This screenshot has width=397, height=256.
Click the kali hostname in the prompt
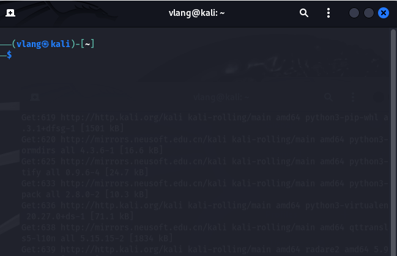(61, 44)
